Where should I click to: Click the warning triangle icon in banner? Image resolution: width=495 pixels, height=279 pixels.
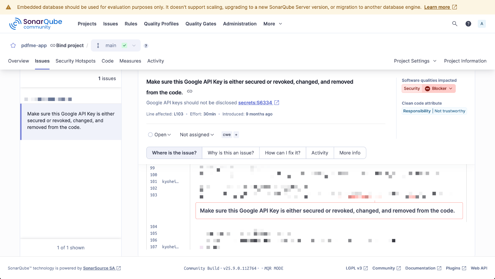tap(9, 7)
